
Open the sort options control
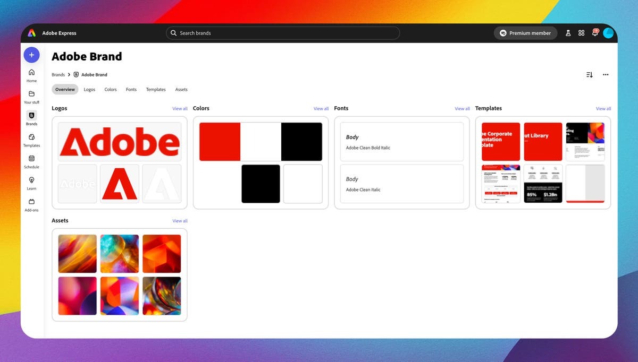point(589,74)
